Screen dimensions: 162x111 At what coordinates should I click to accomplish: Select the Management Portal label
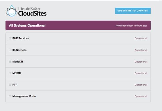[24, 96]
